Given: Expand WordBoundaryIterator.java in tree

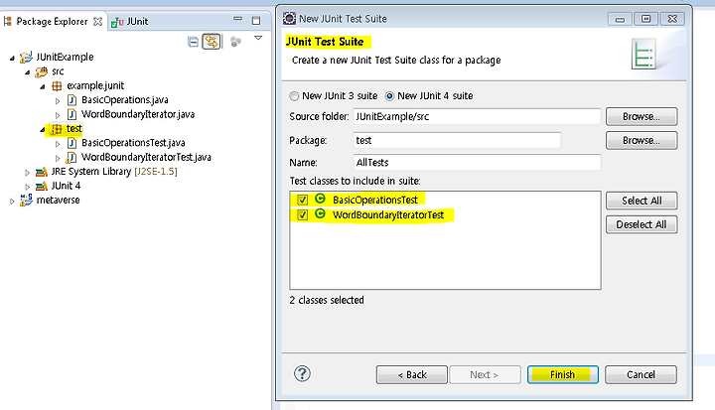Looking at the screenshot, I should 58,115.
